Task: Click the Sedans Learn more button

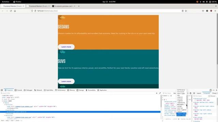Action: 66,47
